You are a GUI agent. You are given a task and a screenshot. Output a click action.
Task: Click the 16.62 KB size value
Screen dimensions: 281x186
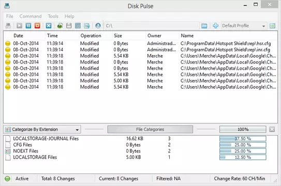[135, 138]
